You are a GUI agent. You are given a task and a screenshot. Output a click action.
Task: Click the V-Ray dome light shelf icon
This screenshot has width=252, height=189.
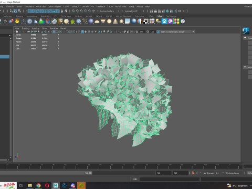97,22
